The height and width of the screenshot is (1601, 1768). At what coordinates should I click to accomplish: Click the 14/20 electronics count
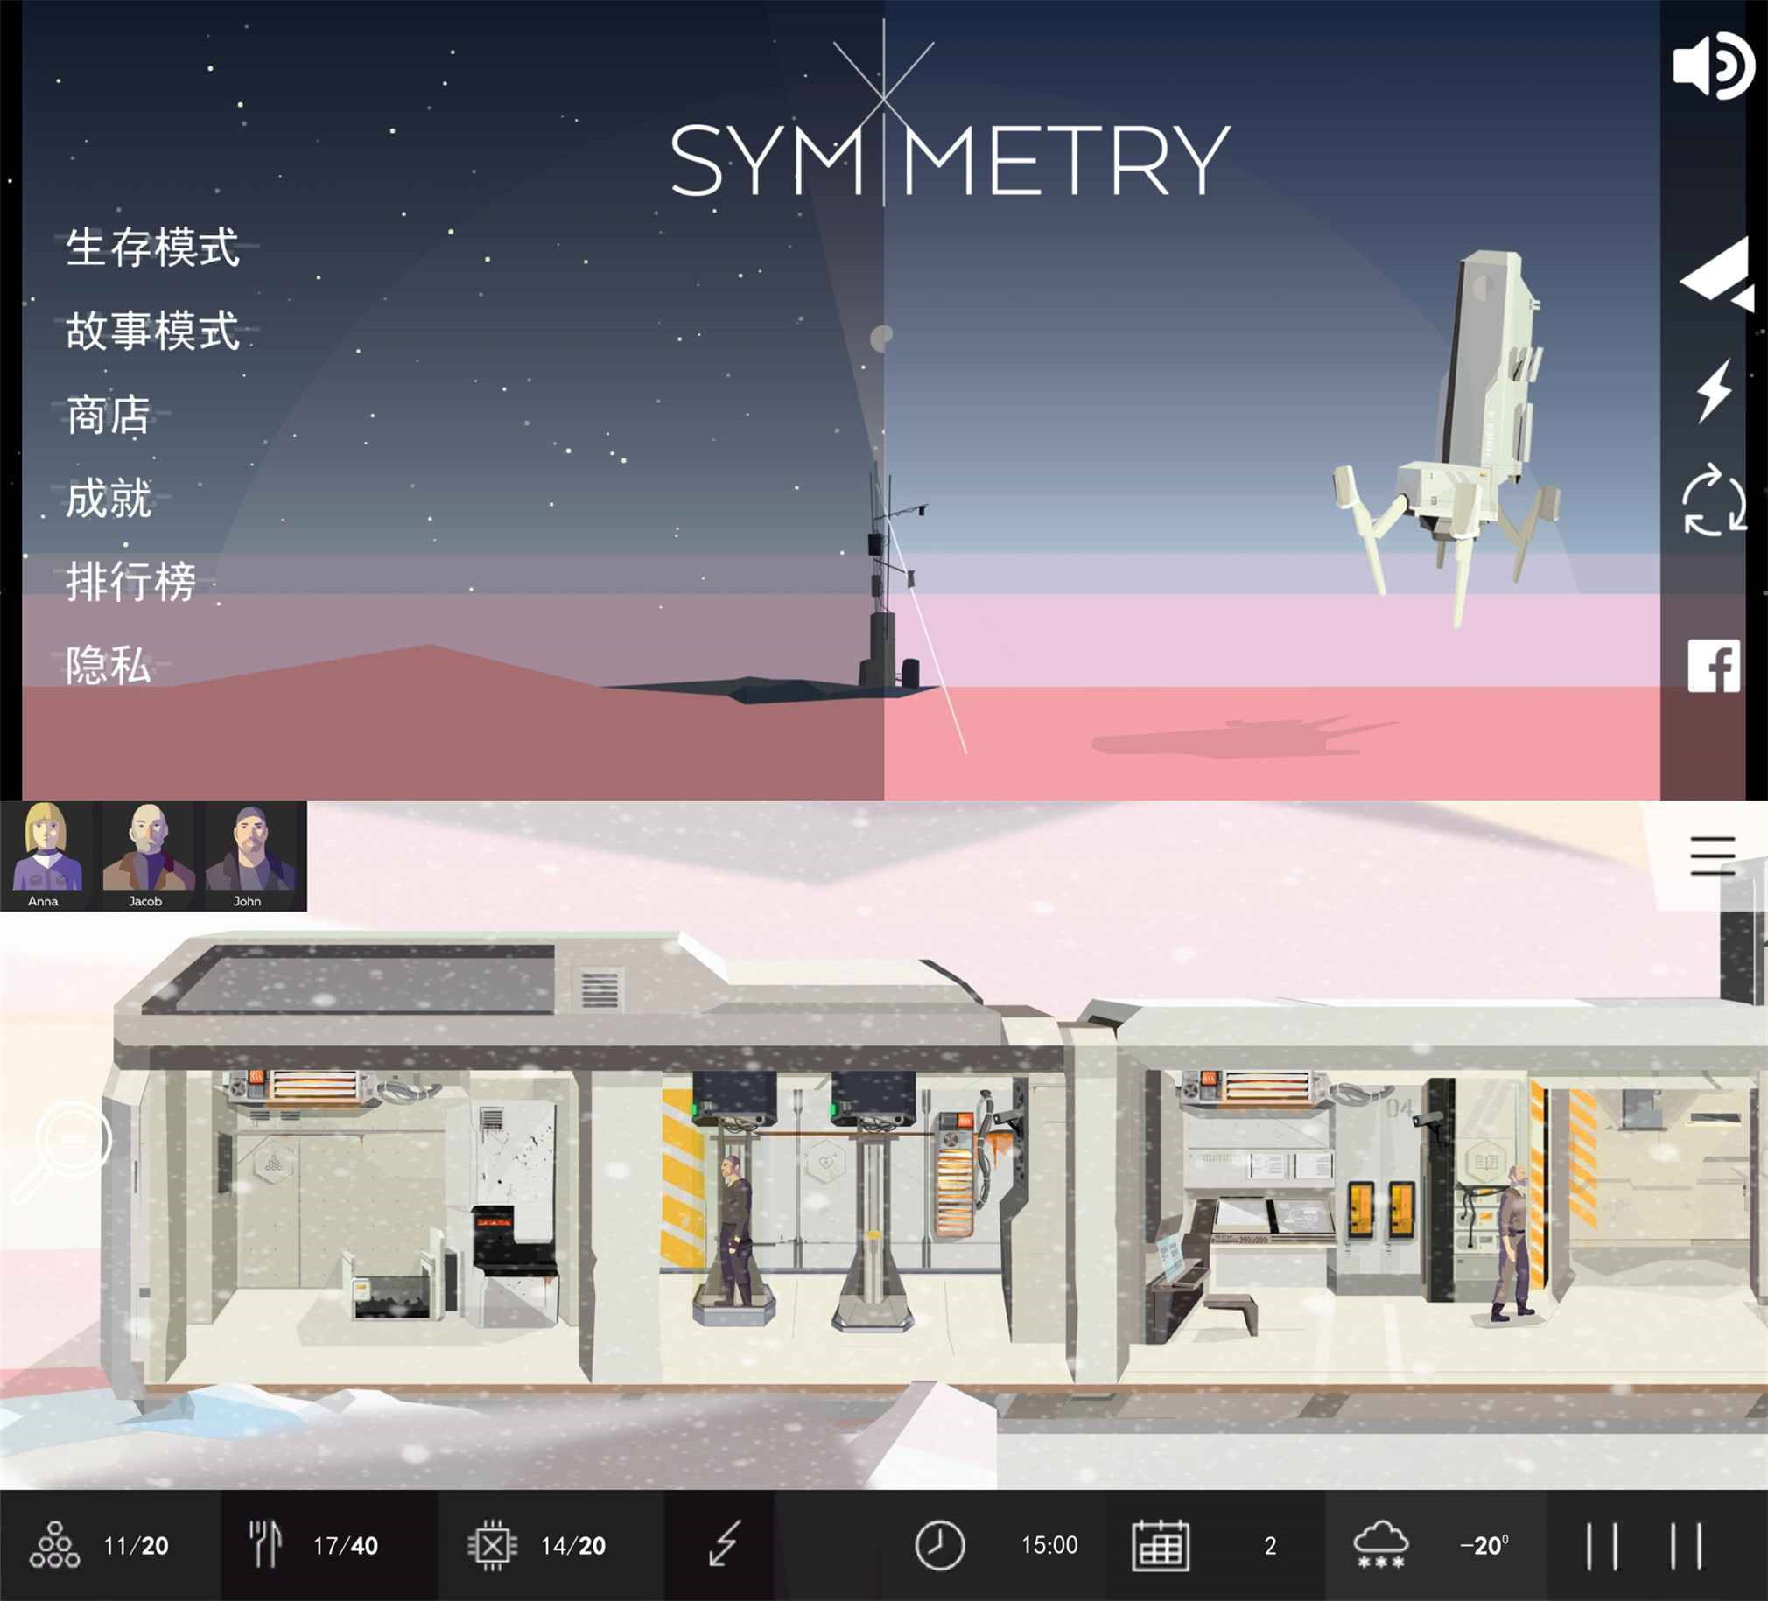tap(573, 1546)
